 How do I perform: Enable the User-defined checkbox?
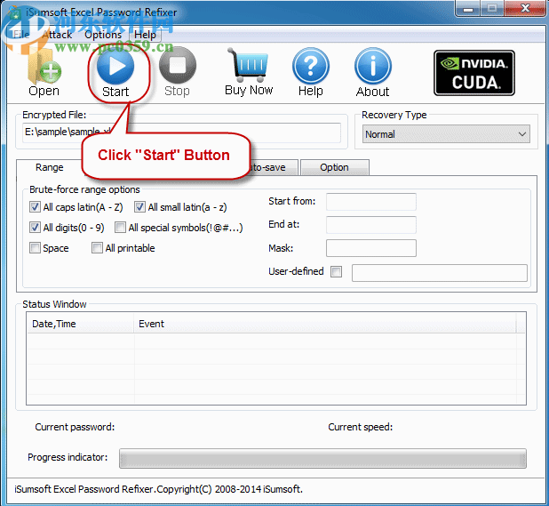[336, 271]
